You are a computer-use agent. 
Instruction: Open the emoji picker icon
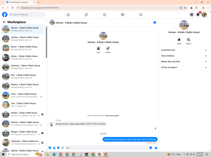(x=151, y=148)
